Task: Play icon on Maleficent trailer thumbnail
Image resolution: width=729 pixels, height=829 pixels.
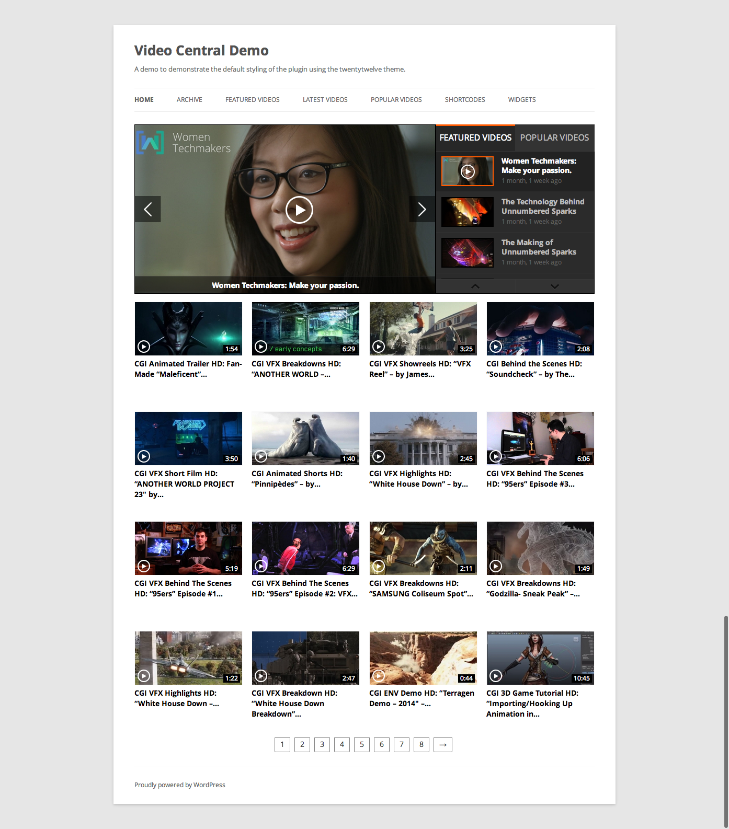Action: pyautogui.click(x=144, y=347)
